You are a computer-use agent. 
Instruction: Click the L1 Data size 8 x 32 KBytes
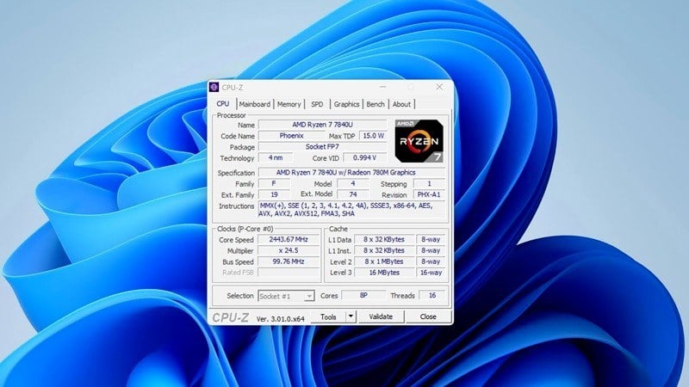click(384, 240)
